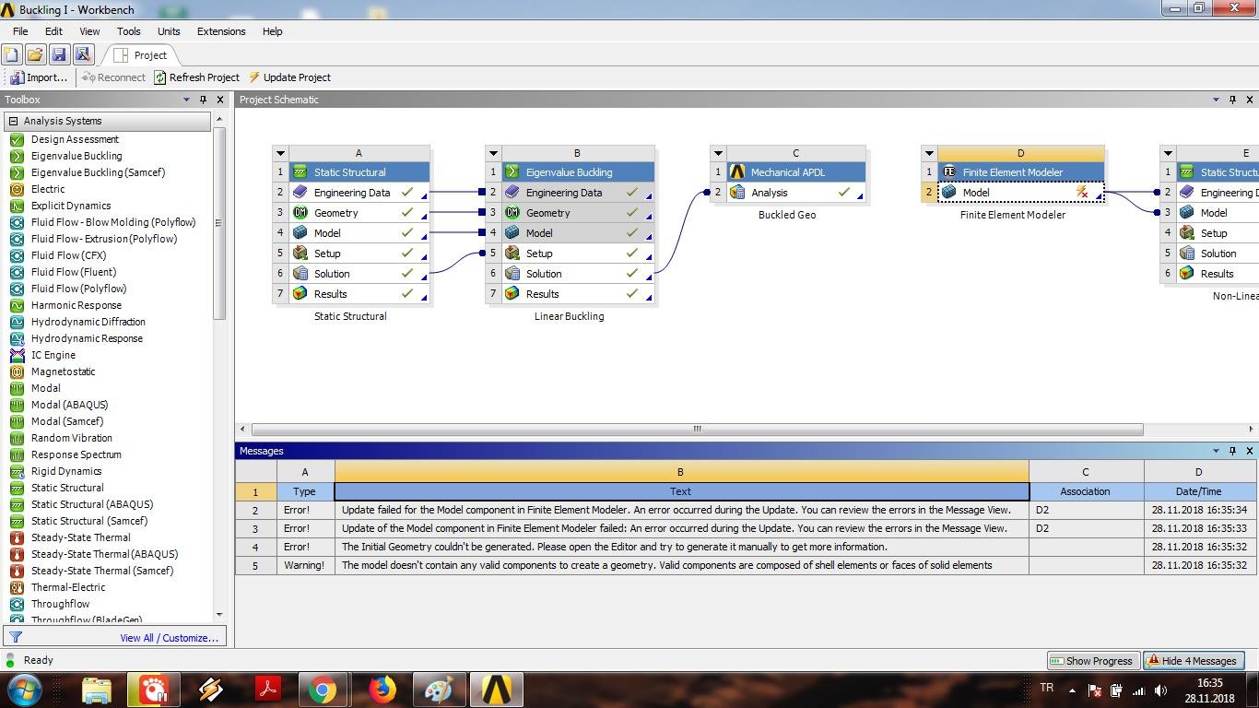
Task: Select Analysis cell in Mechanical APDL system C
Action: pos(796,193)
